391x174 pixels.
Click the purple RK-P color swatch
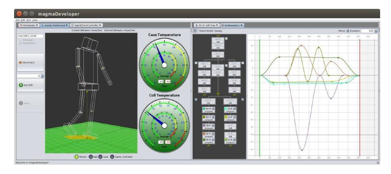(204, 125)
